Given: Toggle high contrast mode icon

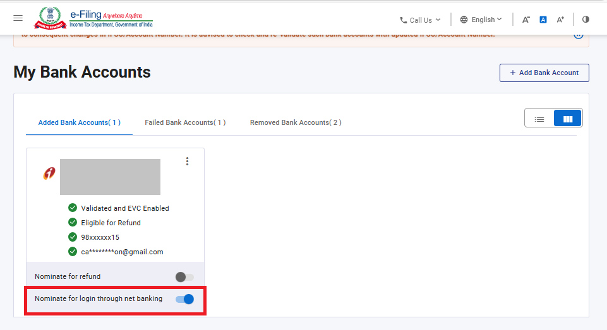Looking at the screenshot, I should [586, 20].
